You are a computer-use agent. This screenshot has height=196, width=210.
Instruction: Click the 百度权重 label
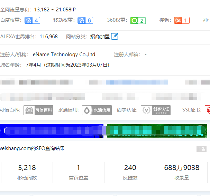11,20
